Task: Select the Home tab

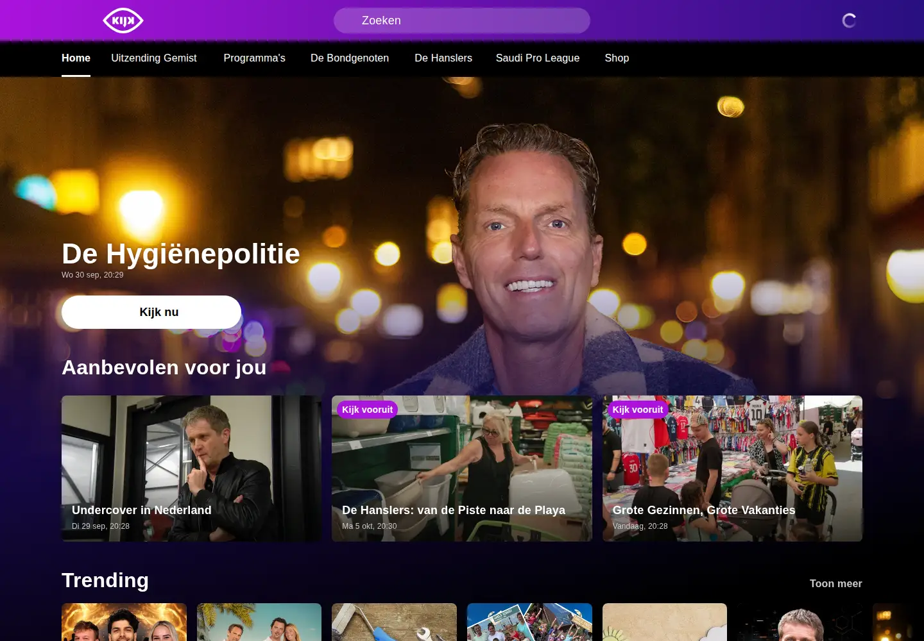Action: (76, 58)
